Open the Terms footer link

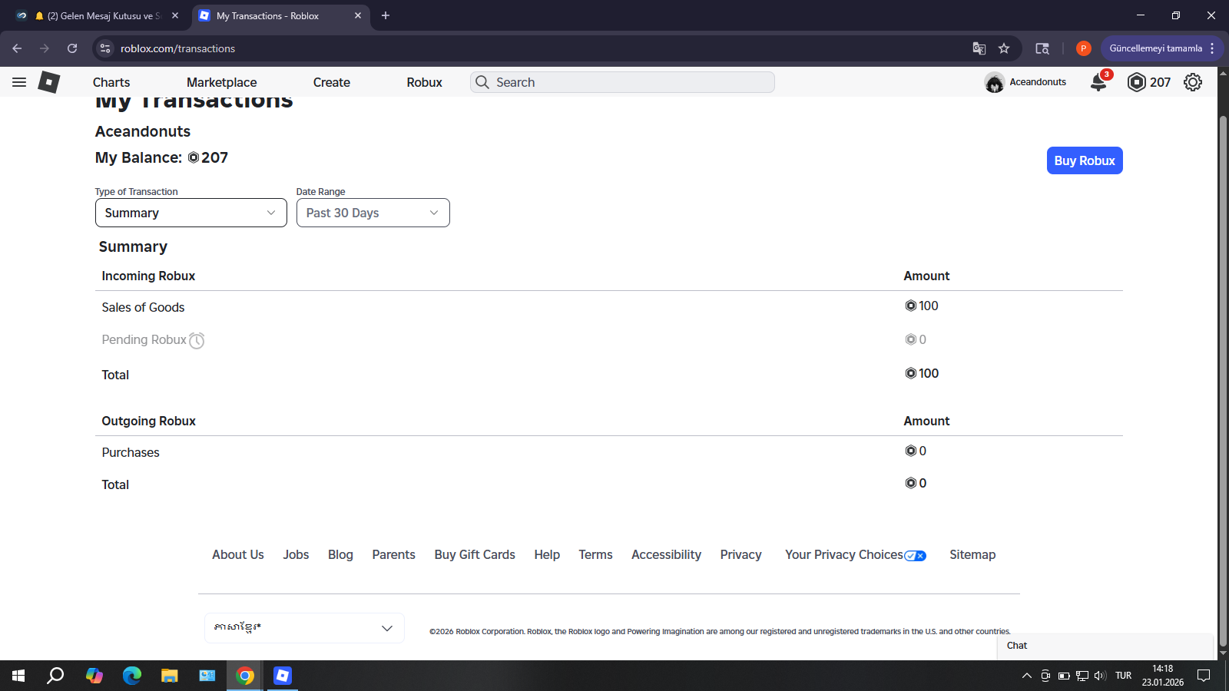click(595, 554)
